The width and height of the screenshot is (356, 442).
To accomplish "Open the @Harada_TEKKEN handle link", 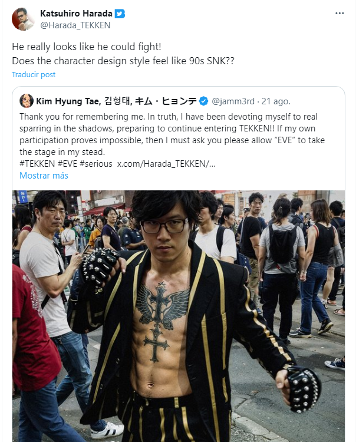I will click(x=75, y=25).
